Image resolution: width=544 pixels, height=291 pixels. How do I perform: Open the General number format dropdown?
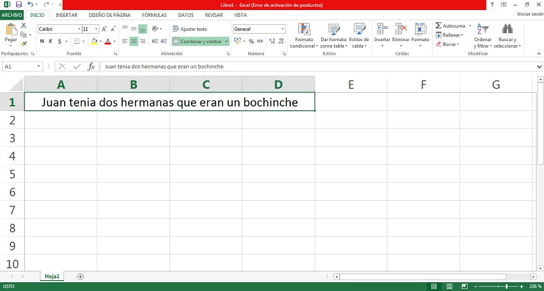click(283, 29)
